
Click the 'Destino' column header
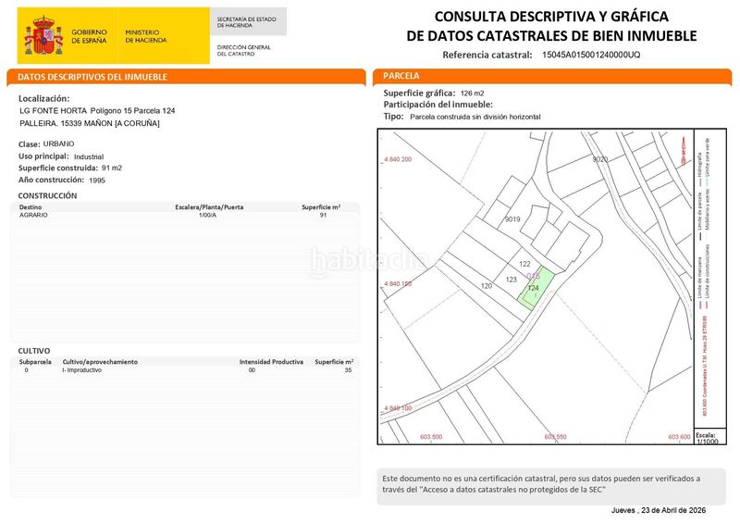[x=31, y=207]
